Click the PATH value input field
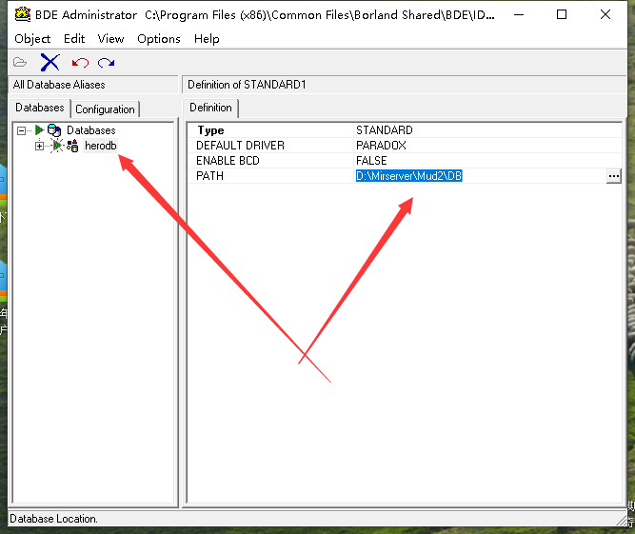Viewport: 635px width, 534px height. tap(476, 176)
